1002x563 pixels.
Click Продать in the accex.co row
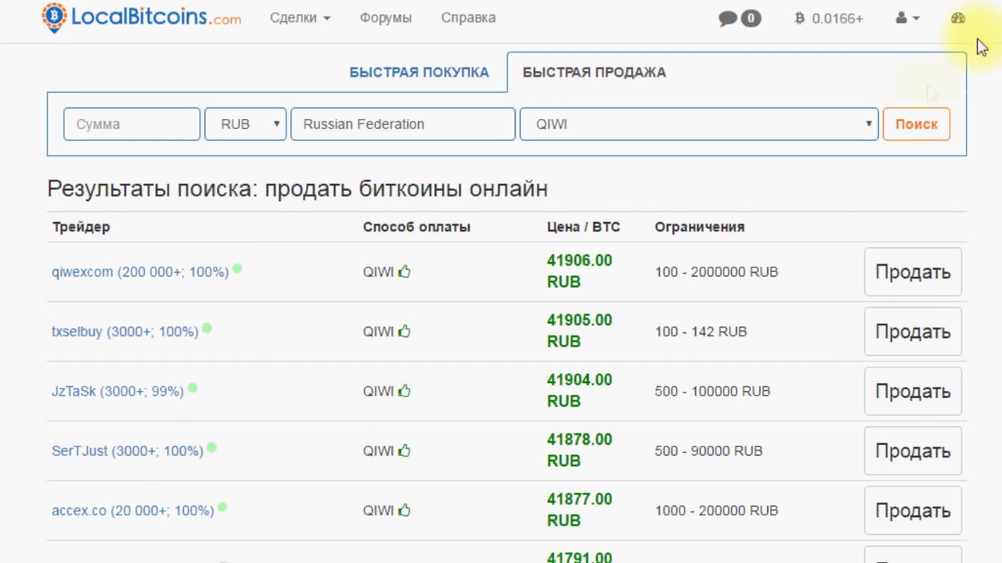913,511
